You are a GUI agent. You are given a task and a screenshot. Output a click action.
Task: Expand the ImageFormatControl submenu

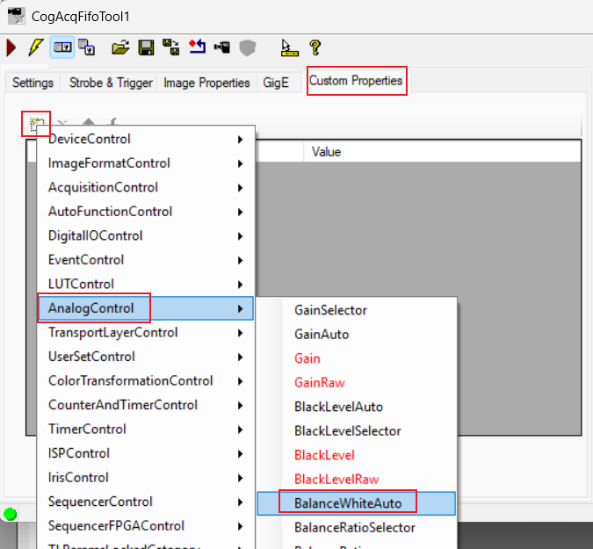pos(146,163)
